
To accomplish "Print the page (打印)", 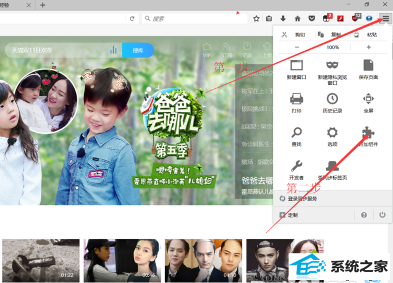I will (297, 103).
